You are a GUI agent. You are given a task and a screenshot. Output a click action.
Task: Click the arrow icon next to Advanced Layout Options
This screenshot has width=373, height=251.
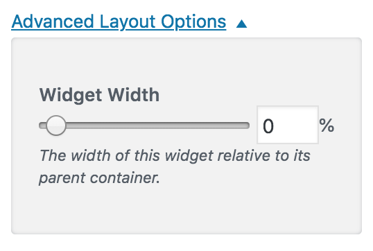(x=241, y=24)
